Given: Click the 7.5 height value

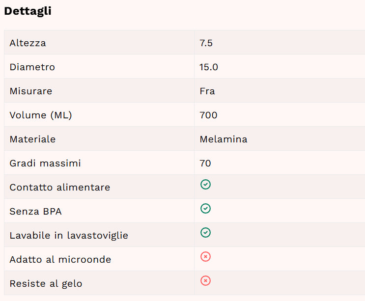Looking at the screenshot, I should click(x=206, y=43).
